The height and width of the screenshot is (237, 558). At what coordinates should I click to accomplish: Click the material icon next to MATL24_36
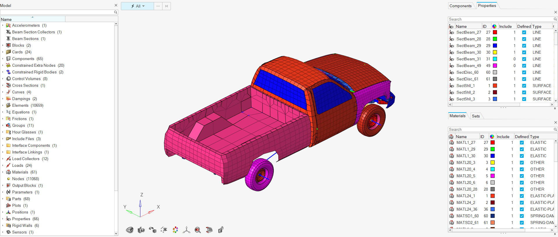(451, 209)
